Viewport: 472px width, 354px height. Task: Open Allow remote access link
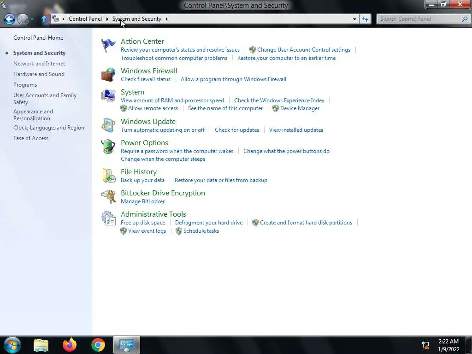pyautogui.click(x=153, y=108)
